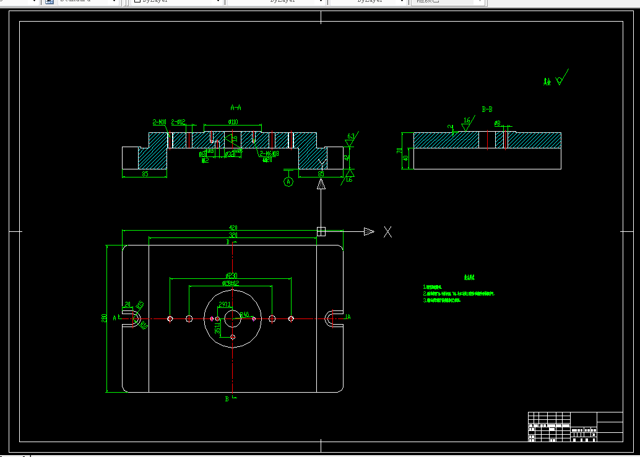
Task: Select the 70 height dimension on B-B view
Action: click(x=399, y=150)
